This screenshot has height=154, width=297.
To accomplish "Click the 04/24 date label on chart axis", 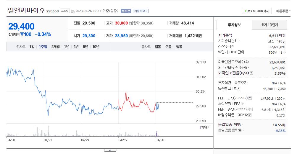I will point(85,140).
